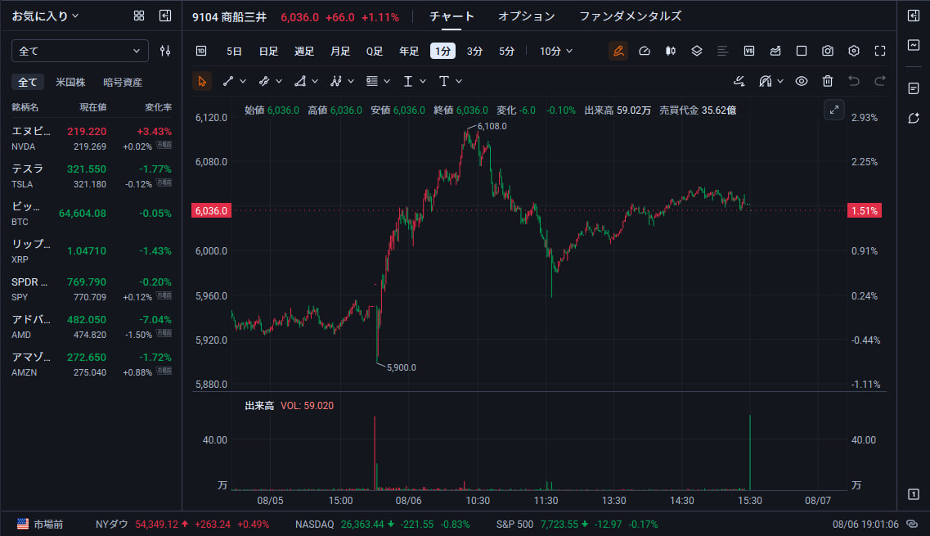
Task: Open chart settings hexagon gear icon
Action: pos(853,51)
